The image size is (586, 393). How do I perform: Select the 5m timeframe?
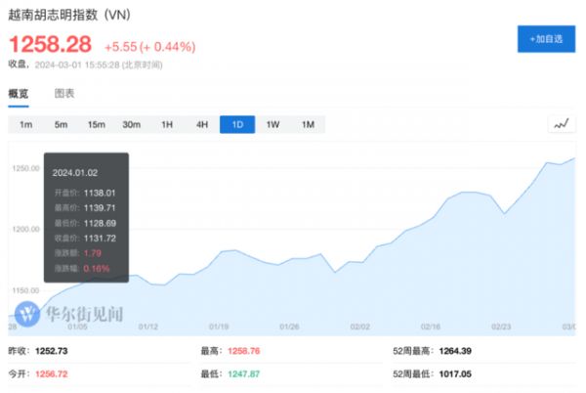click(x=61, y=124)
